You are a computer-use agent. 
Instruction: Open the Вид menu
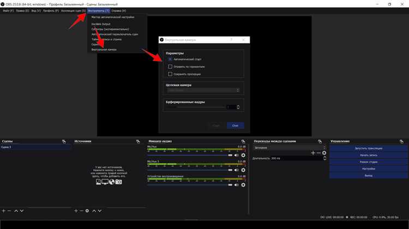36,11
